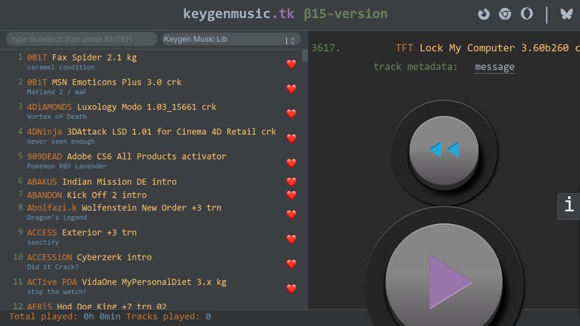Viewport: 580px width, 326px height.
Task: Click the β15-version label
Action: click(x=346, y=14)
